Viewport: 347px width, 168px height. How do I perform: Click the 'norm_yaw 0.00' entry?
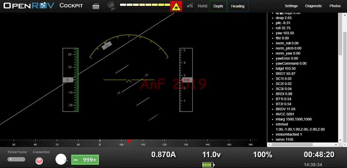coord(288,53)
